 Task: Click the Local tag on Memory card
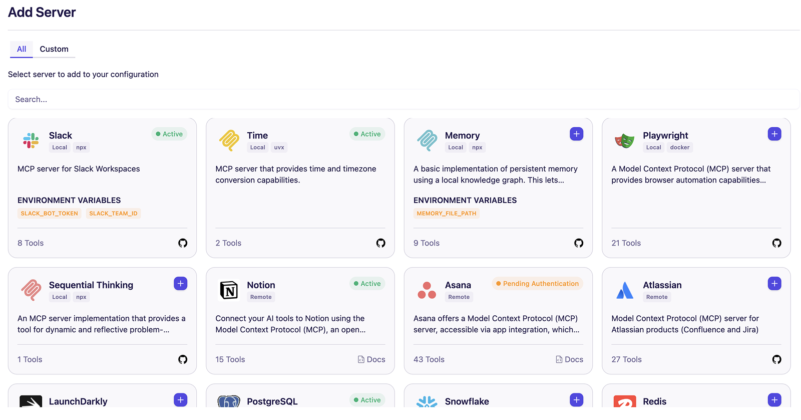pos(456,147)
